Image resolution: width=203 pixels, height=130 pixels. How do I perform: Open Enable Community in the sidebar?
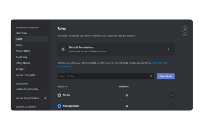[x=27, y=89]
